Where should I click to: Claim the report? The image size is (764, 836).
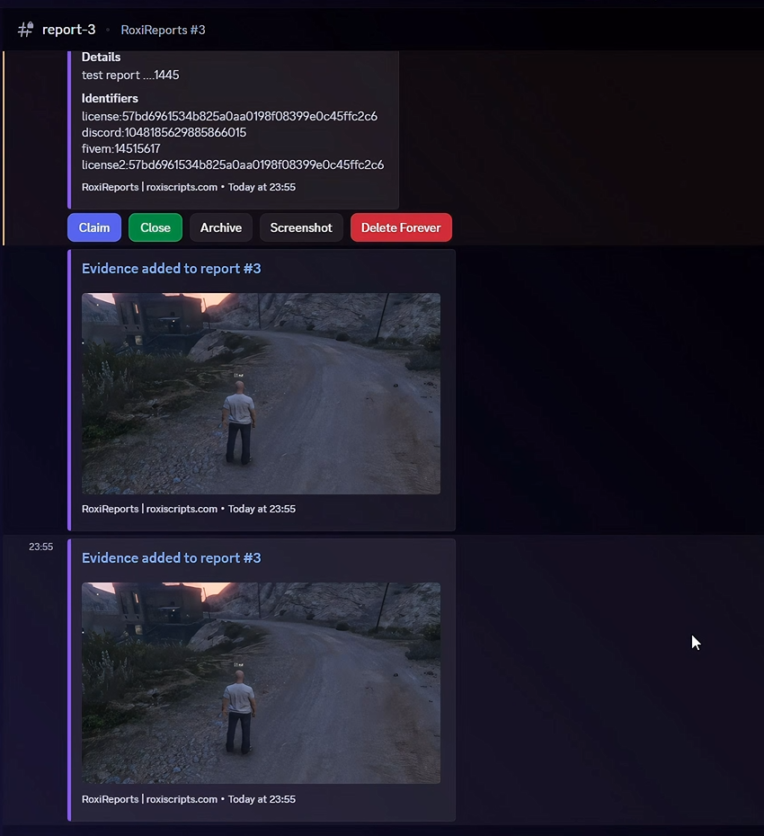(94, 227)
